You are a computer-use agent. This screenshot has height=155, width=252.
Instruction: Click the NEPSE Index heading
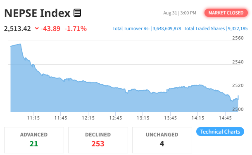coord(37,13)
